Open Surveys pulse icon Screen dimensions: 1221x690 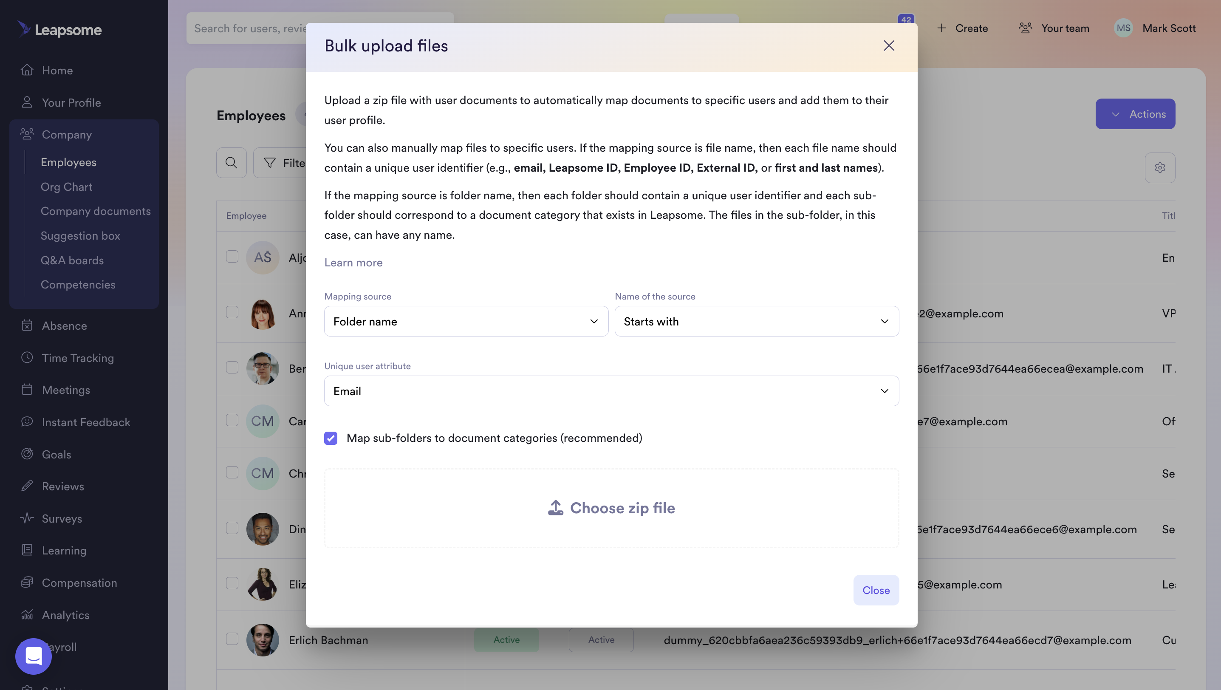[27, 518]
